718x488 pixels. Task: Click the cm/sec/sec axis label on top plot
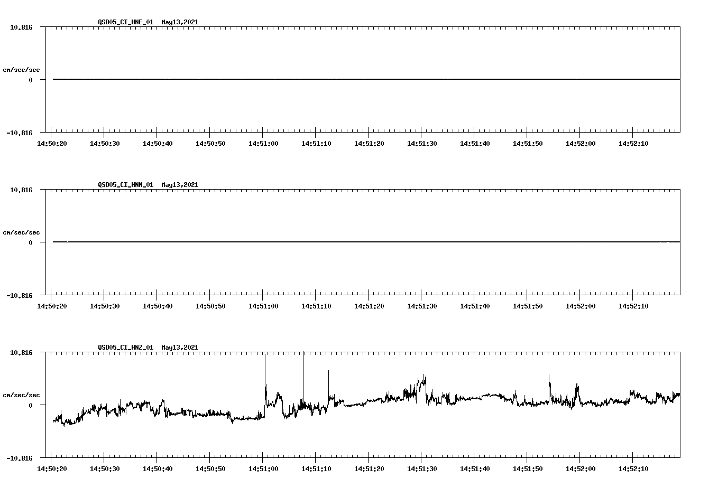[x=22, y=69]
